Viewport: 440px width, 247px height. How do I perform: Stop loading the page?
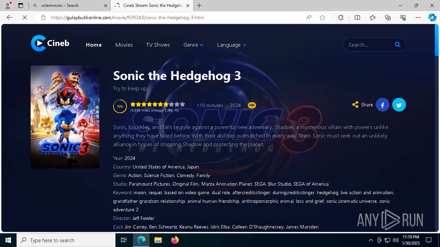pyautogui.click(x=25, y=17)
